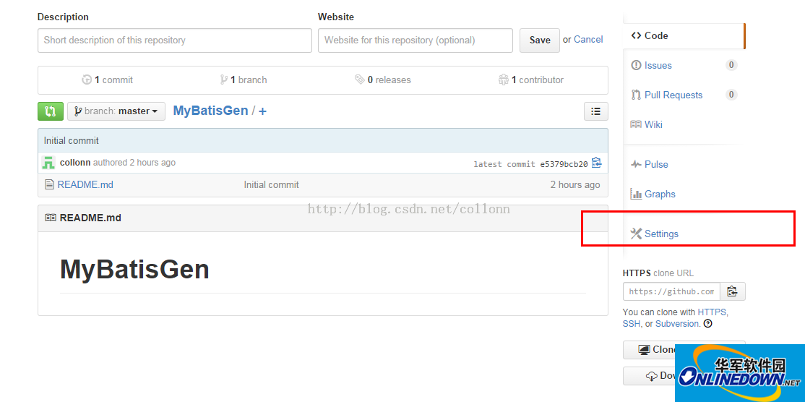This screenshot has width=805, height=402.
Task: Open the MyBatisGen repository root link
Action: [x=210, y=111]
